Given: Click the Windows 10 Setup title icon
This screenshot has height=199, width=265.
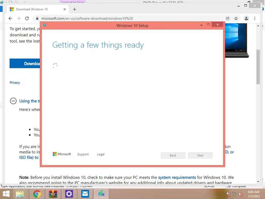Looking at the screenshot, I should point(45,25).
